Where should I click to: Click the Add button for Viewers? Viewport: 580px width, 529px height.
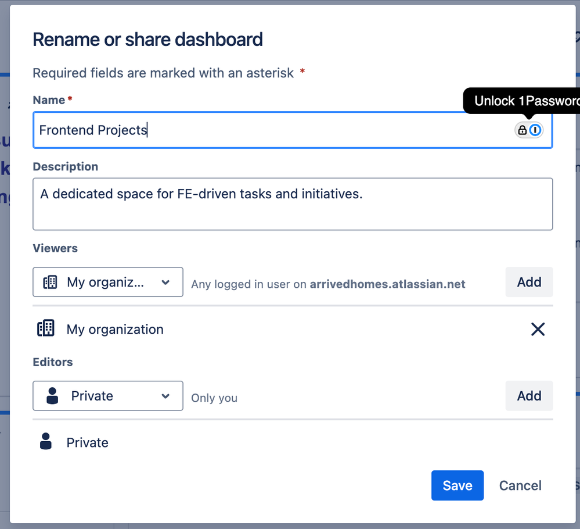pyautogui.click(x=529, y=282)
